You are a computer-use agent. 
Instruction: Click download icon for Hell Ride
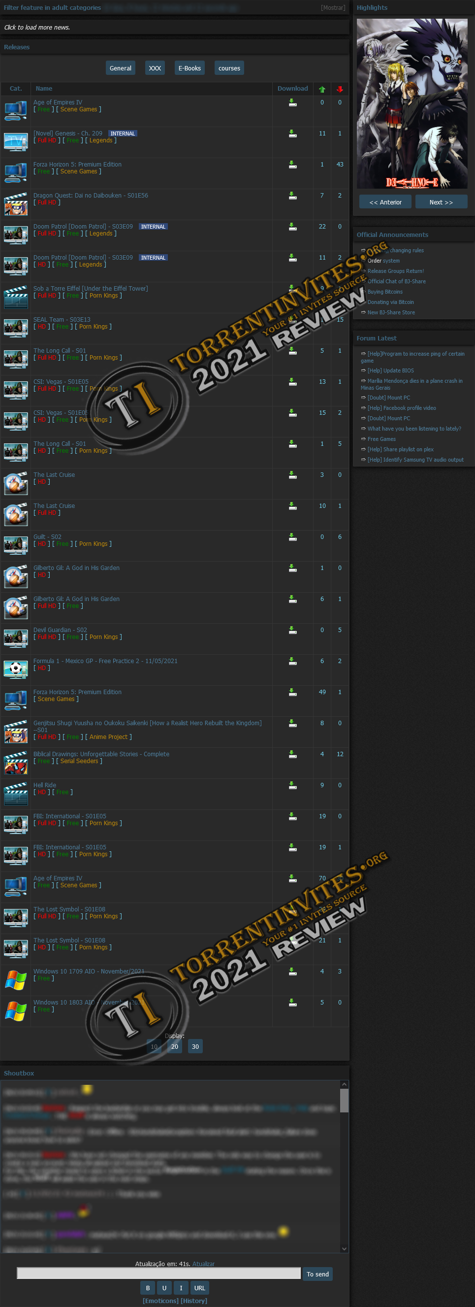pos(292,785)
